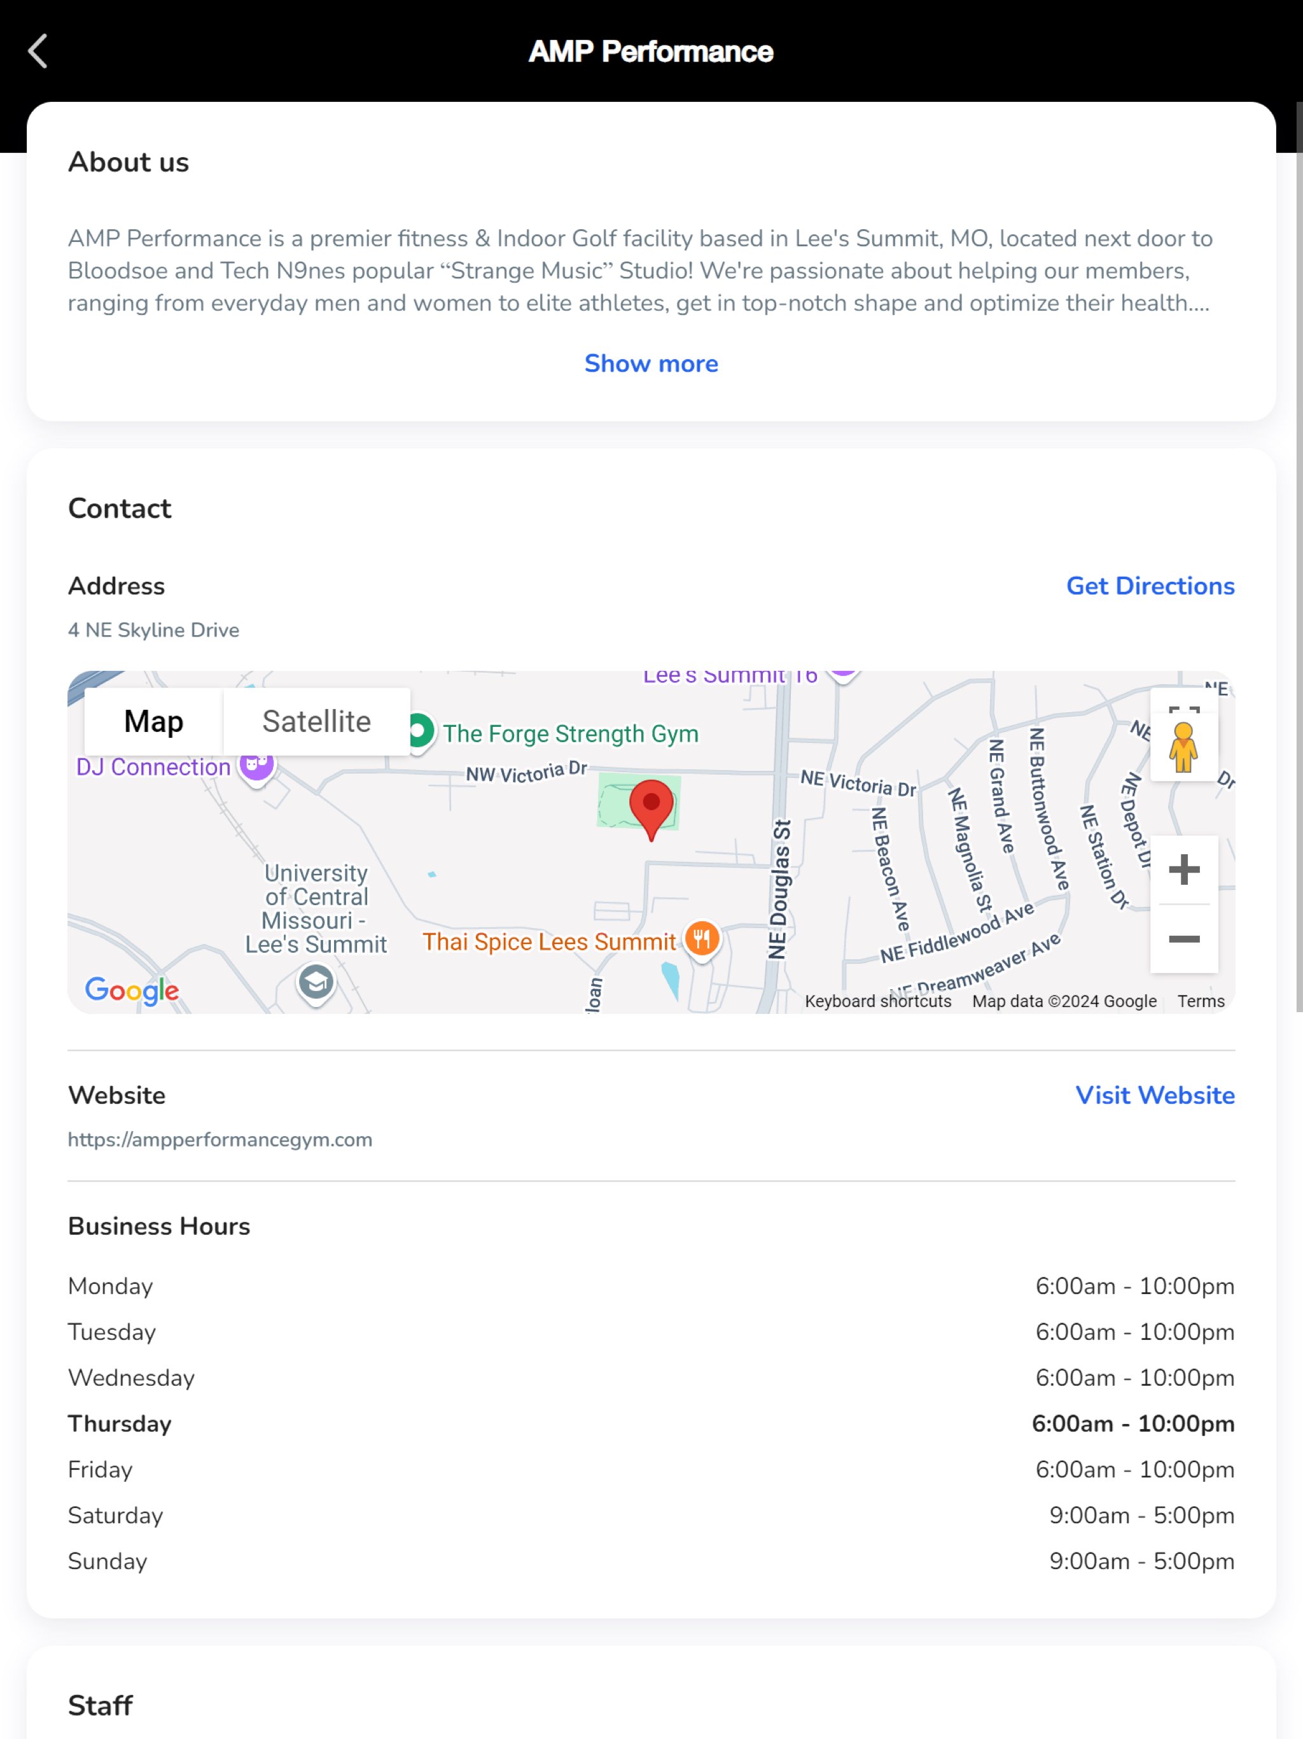Switch map to Satellite view
This screenshot has height=1739, width=1303.
tap(316, 721)
